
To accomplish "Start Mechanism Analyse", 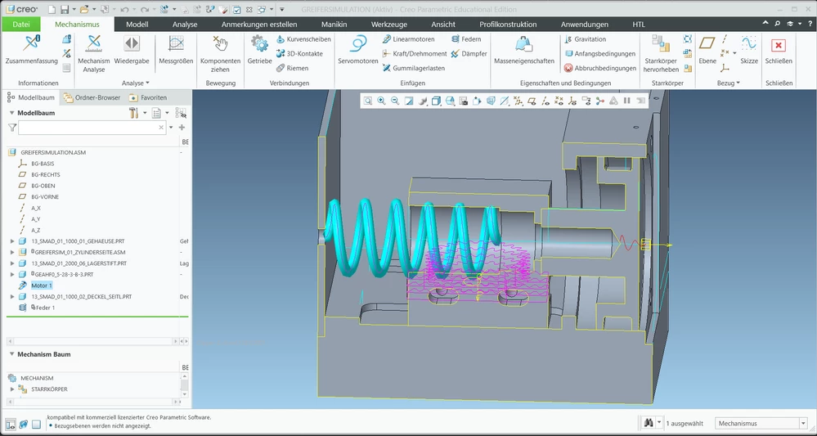I will [94, 54].
